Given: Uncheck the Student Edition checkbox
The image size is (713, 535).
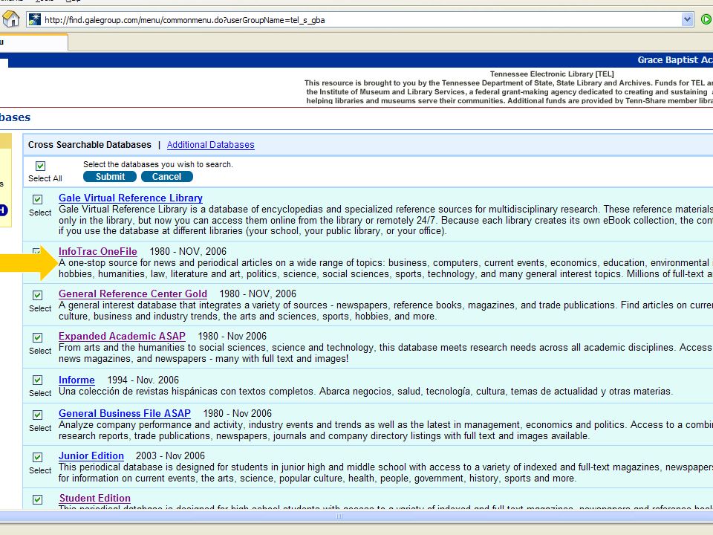Looking at the screenshot, I should pos(38,499).
